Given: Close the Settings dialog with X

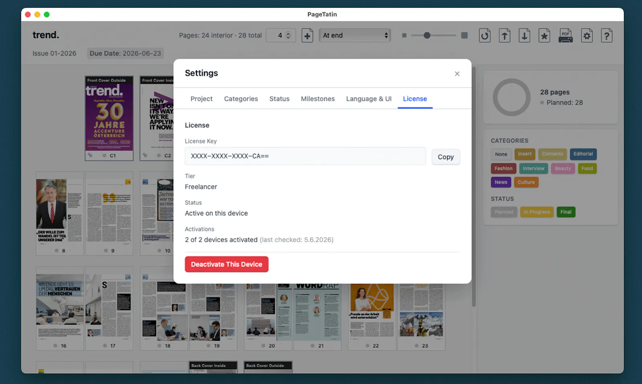Looking at the screenshot, I should point(457,73).
